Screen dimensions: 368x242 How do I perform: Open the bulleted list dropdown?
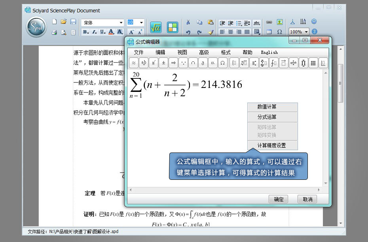pyautogui.click(x=239, y=23)
